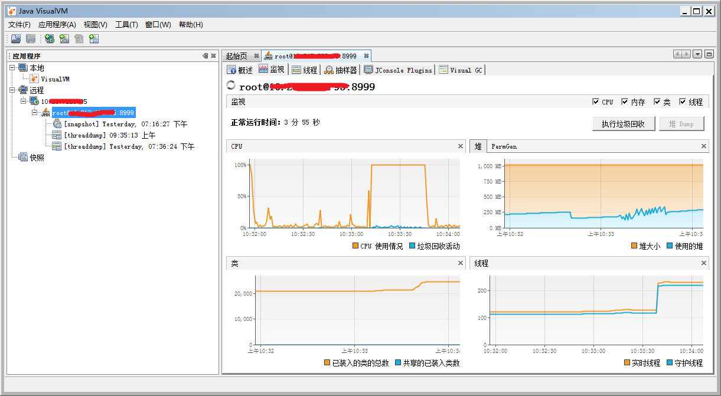Screen dimensions: 721x396
Task: Switch to the PermGen memory tab
Action: pyautogui.click(x=504, y=146)
